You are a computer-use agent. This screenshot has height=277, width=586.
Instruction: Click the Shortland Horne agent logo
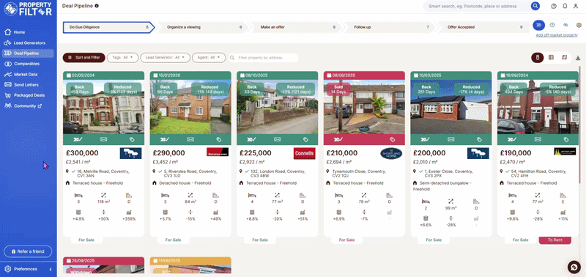[391, 153]
